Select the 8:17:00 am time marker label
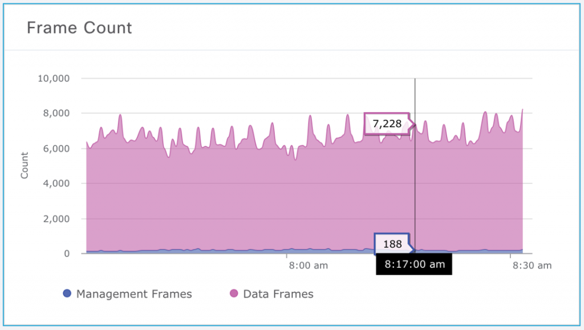 tap(414, 264)
